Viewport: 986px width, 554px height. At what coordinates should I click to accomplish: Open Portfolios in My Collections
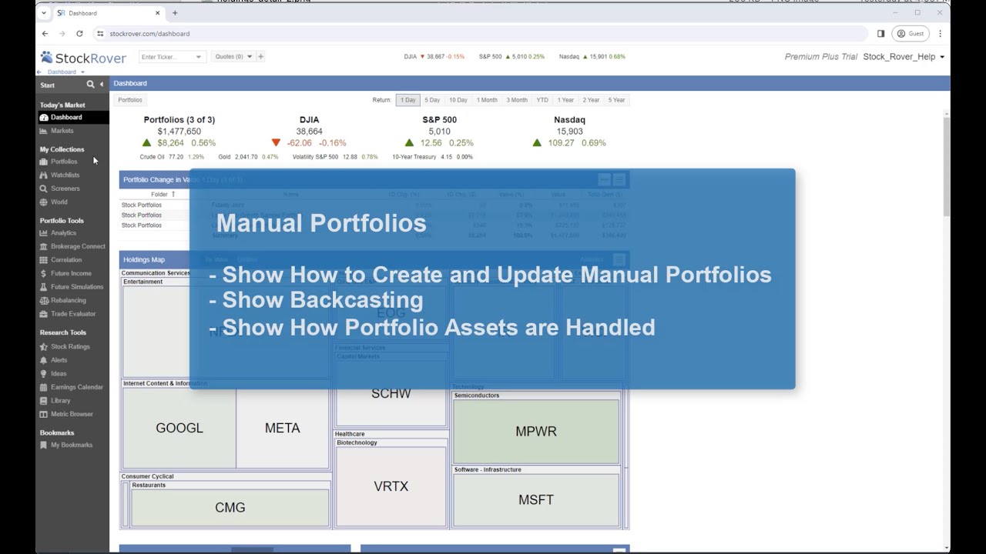click(64, 162)
